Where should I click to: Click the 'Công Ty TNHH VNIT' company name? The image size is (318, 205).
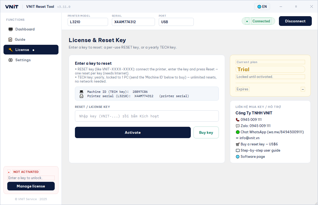(254, 113)
